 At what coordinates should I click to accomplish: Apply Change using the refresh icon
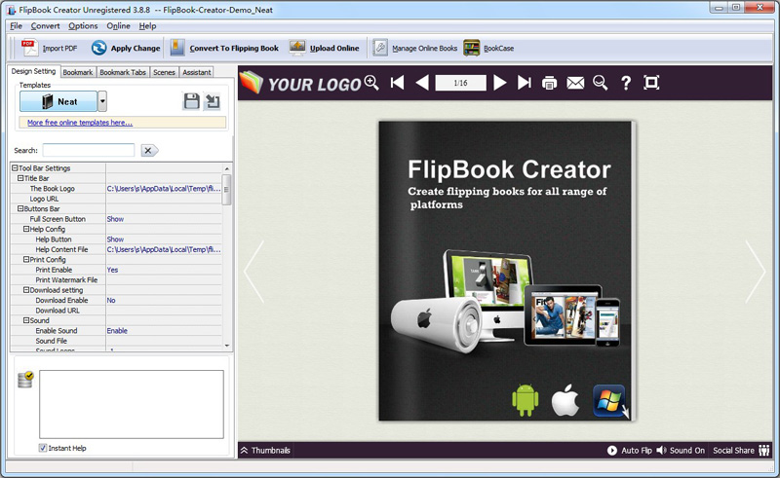coord(99,48)
